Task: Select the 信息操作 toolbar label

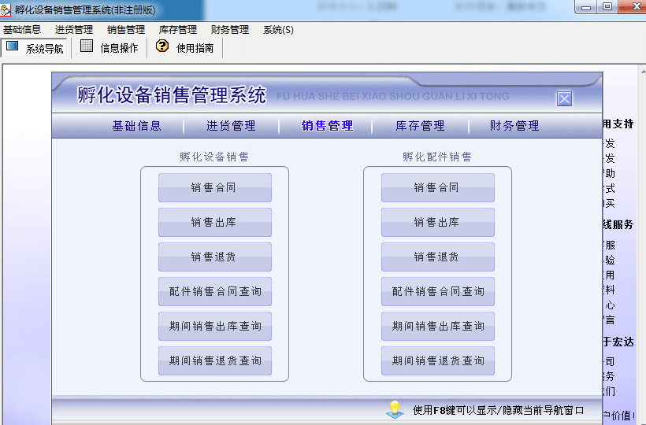Action: point(119,48)
